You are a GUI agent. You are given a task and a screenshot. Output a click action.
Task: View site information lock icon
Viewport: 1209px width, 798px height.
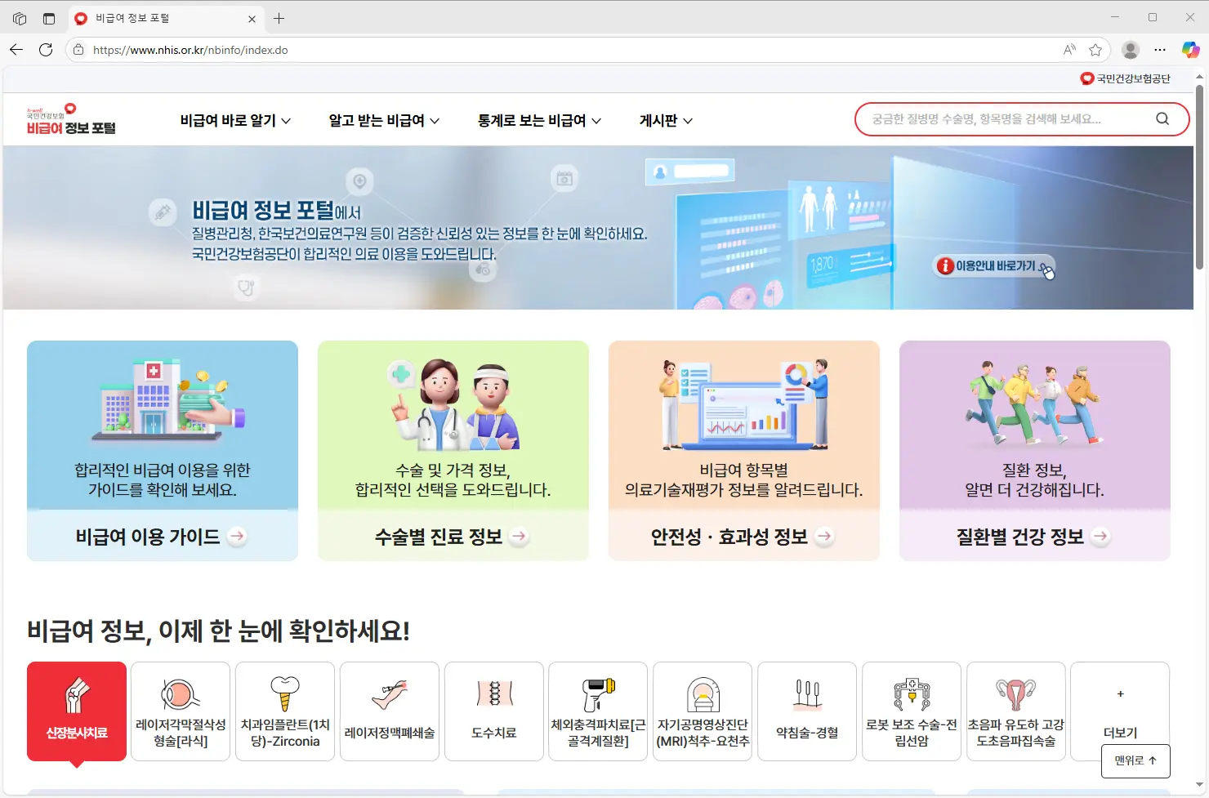point(78,50)
